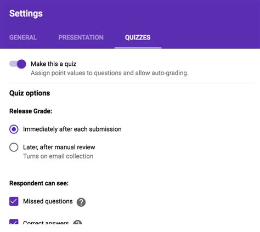Click the Settings dialog title

tap(26, 14)
